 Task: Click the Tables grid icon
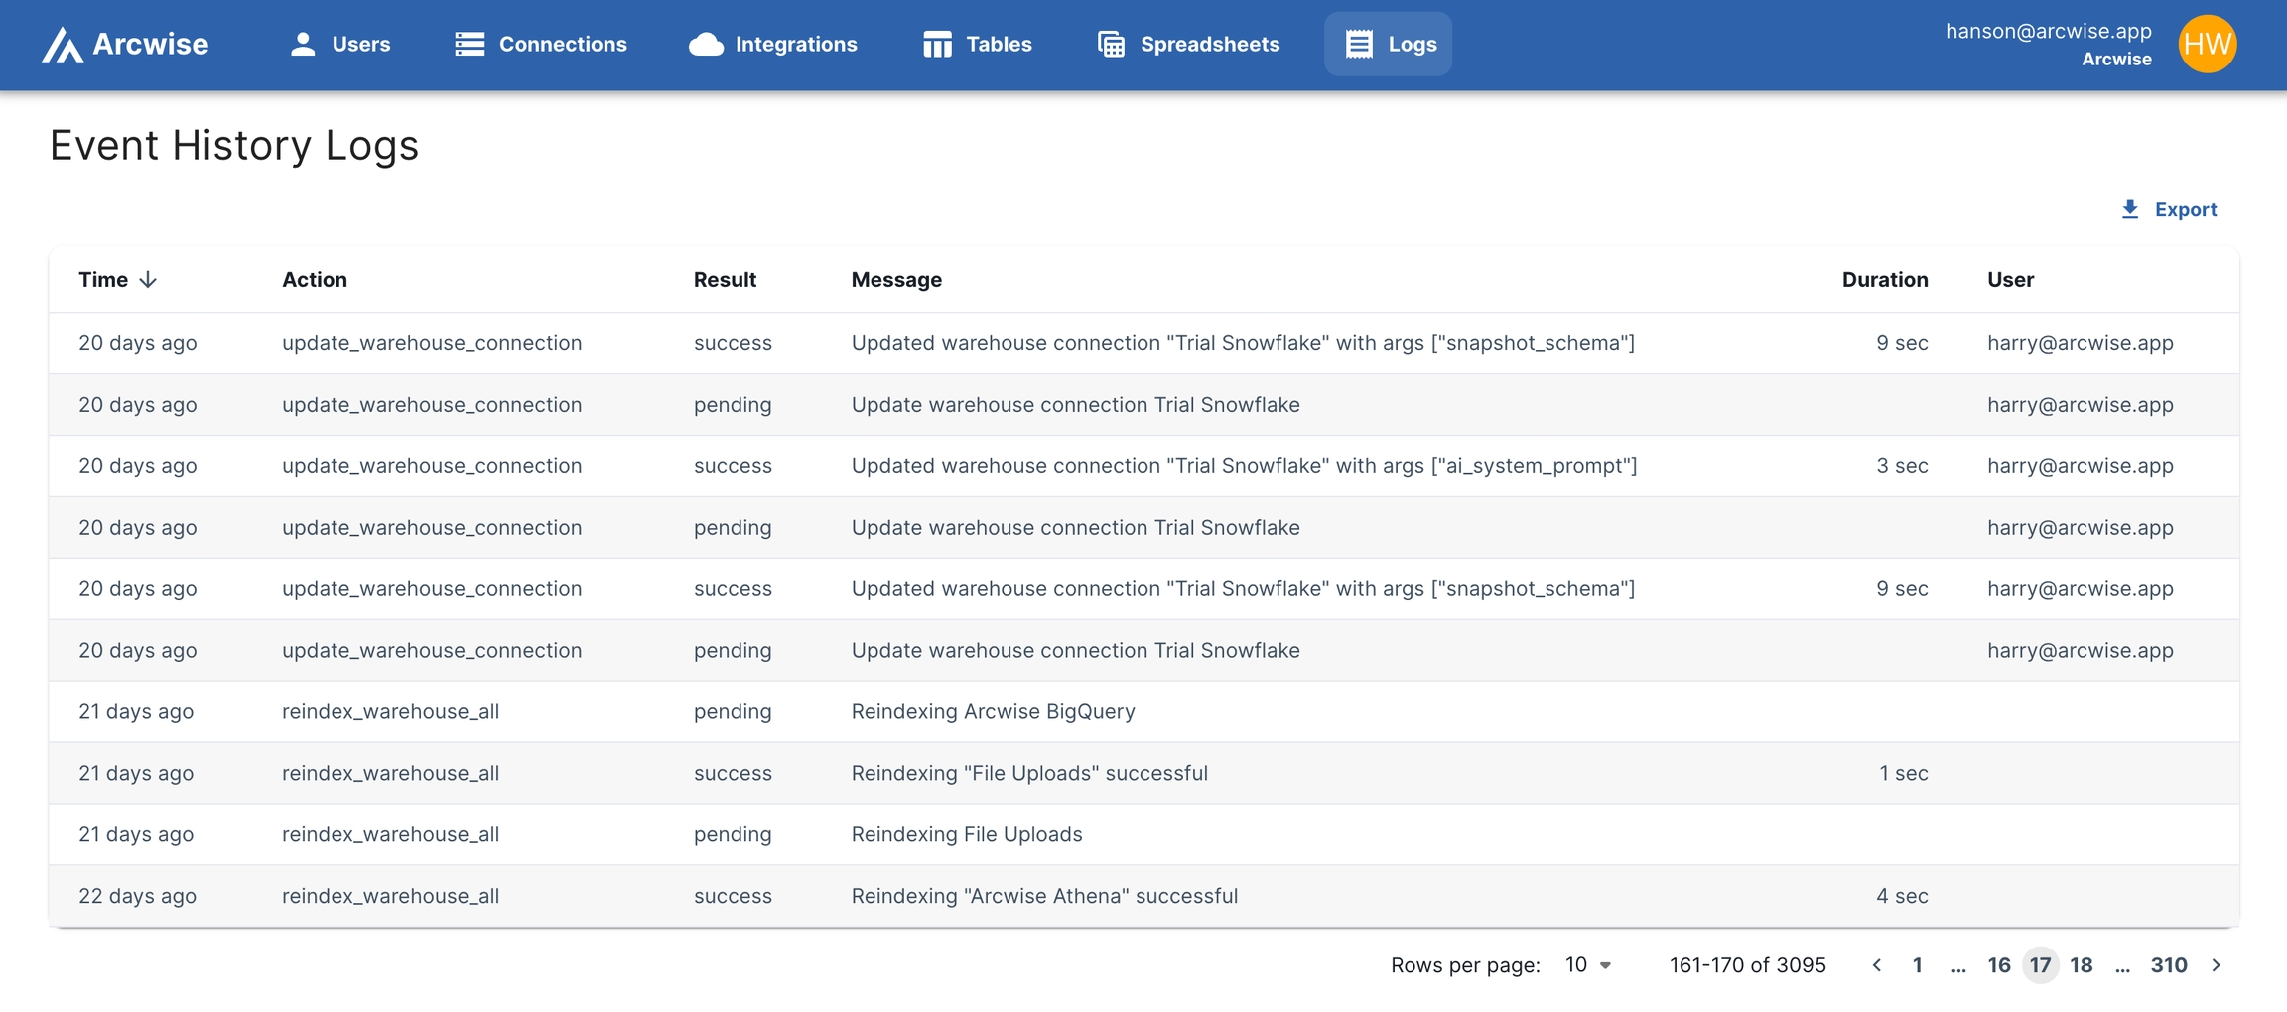(937, 44)
